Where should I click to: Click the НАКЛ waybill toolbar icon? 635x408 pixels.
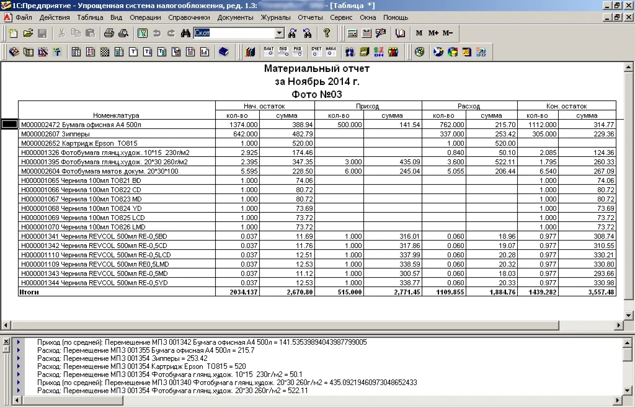coord(331,51)
